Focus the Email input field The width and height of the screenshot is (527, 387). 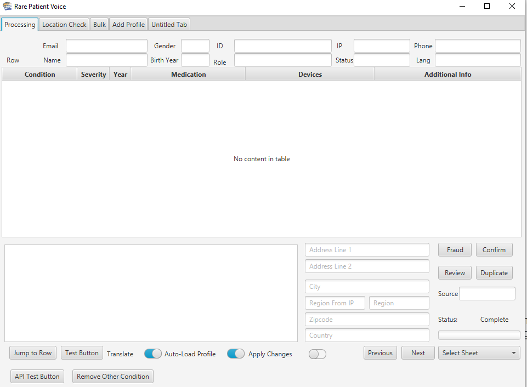[106, 46]
